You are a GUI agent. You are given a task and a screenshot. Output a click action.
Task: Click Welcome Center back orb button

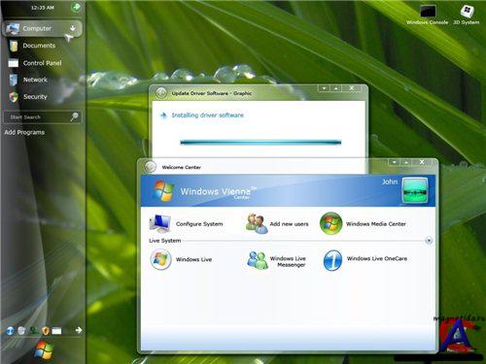coord(150,167)
